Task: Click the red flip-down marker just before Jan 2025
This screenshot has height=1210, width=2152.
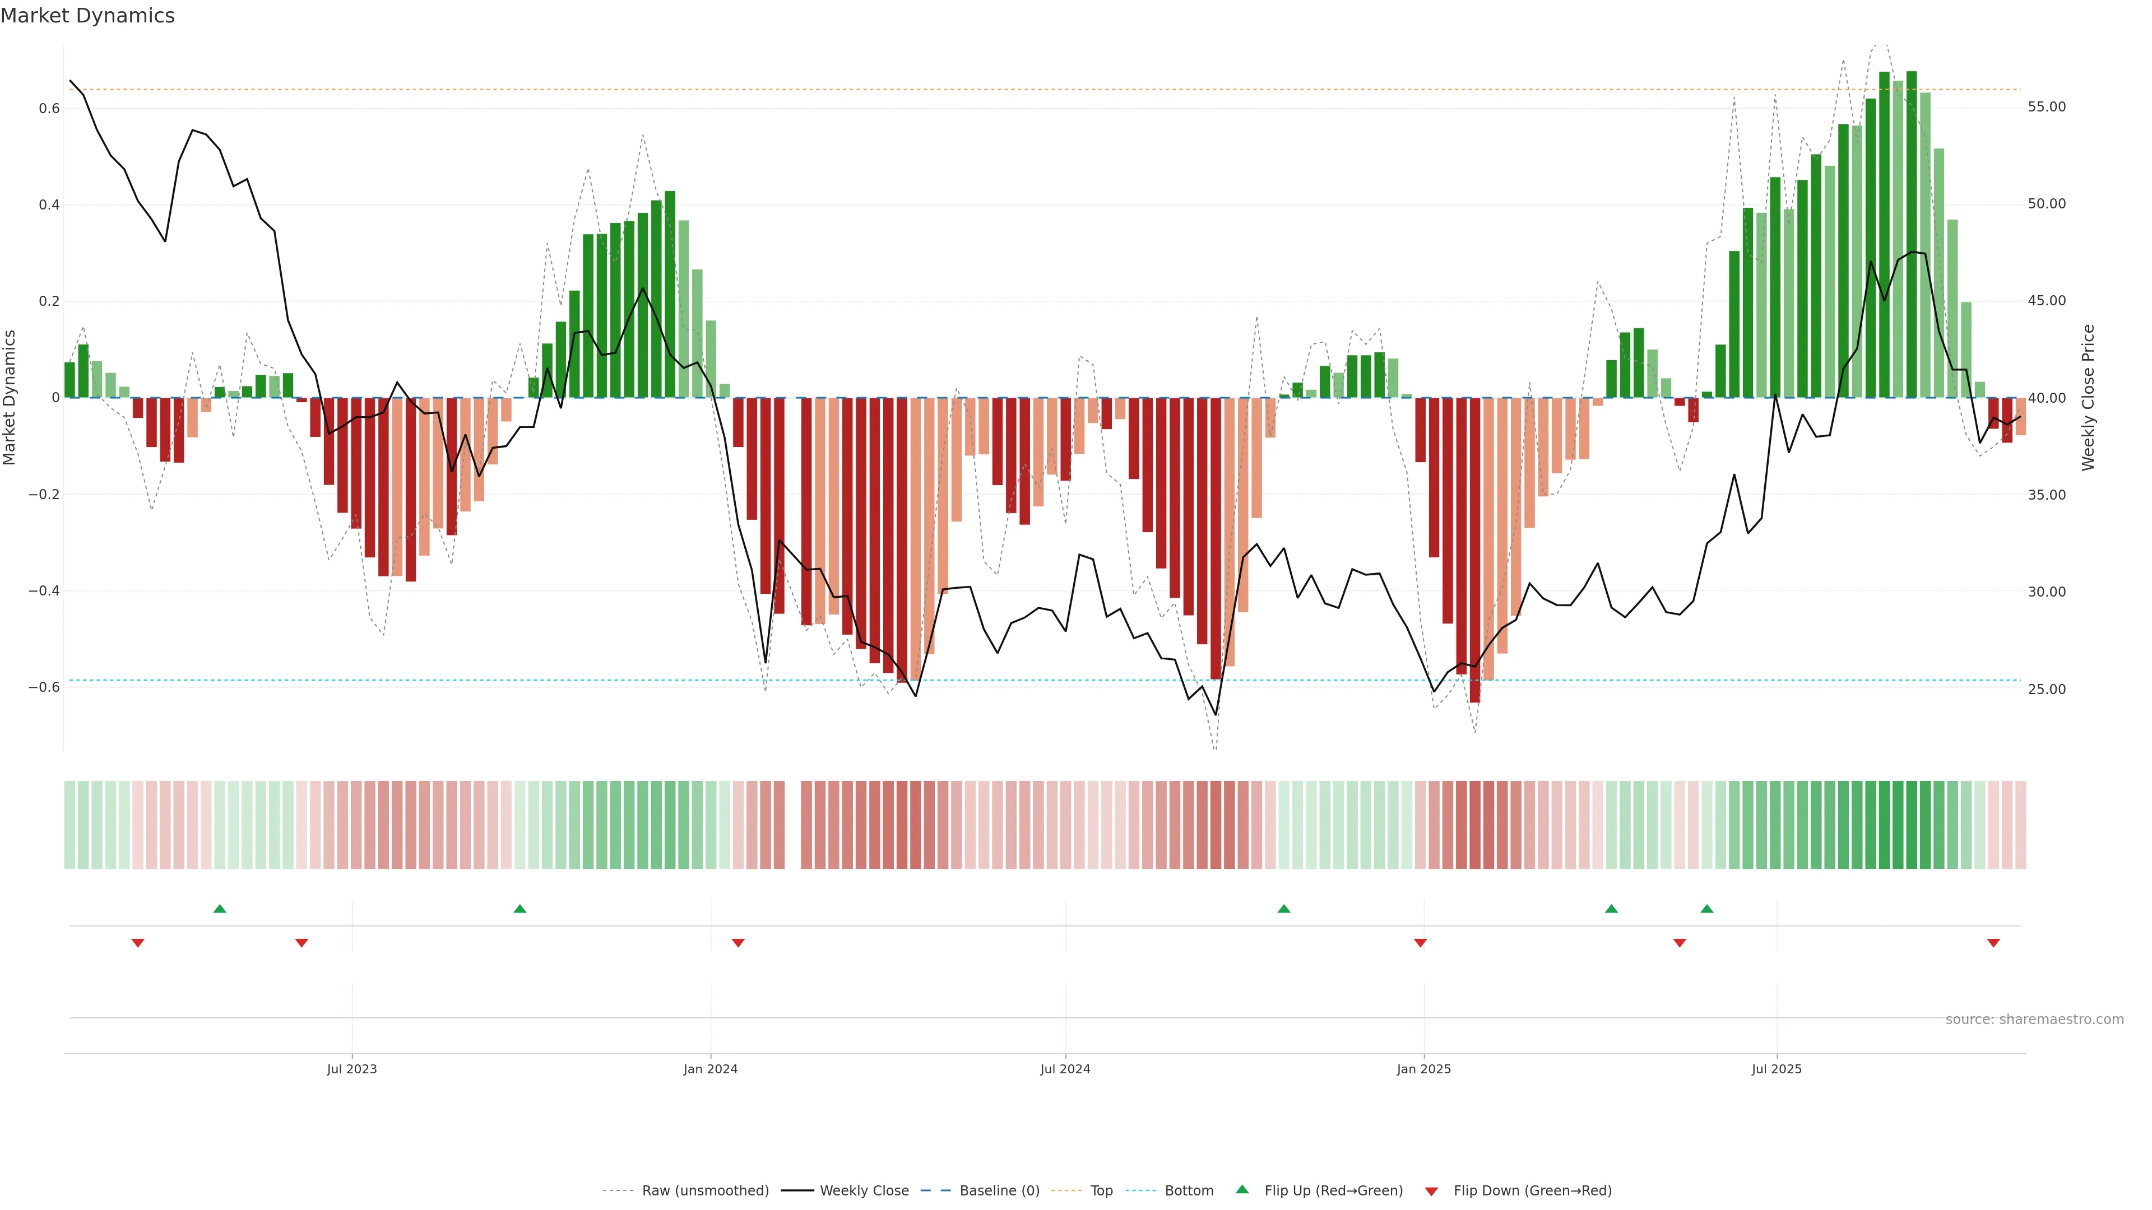Action: 1420,943
